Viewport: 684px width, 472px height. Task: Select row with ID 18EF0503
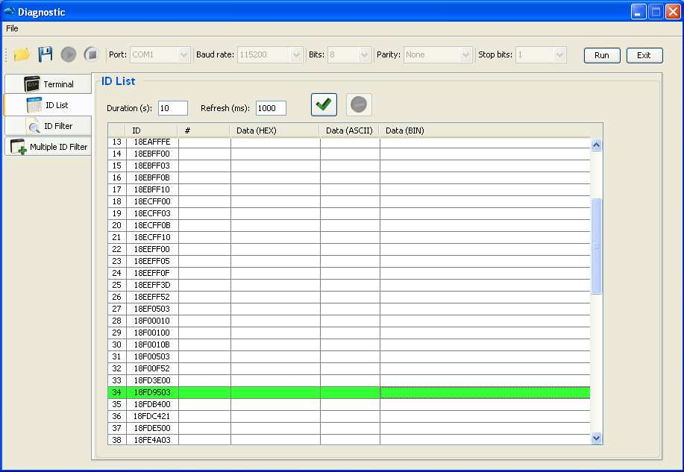(x=349, y=309)
